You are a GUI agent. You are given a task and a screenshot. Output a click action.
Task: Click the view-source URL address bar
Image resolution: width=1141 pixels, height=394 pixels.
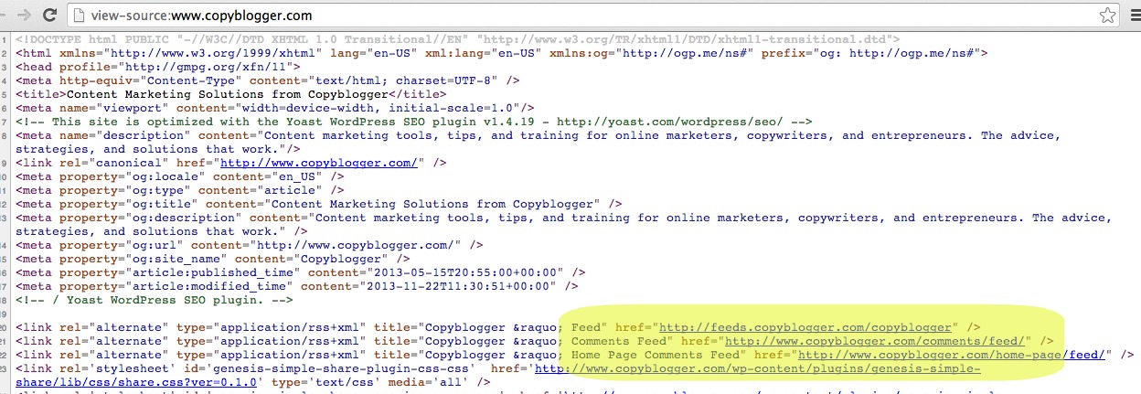[x=549, y=16]
